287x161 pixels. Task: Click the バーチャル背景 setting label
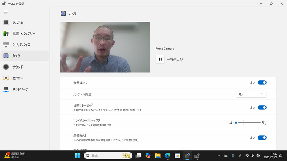[x=82, y=94]
